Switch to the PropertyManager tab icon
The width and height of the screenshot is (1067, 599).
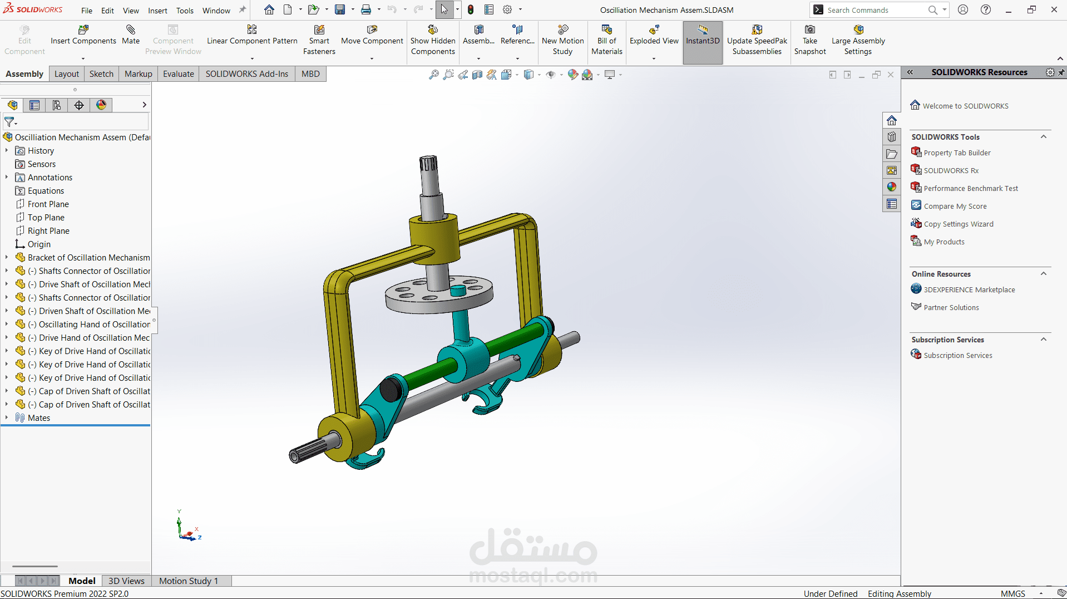[34, 105]
